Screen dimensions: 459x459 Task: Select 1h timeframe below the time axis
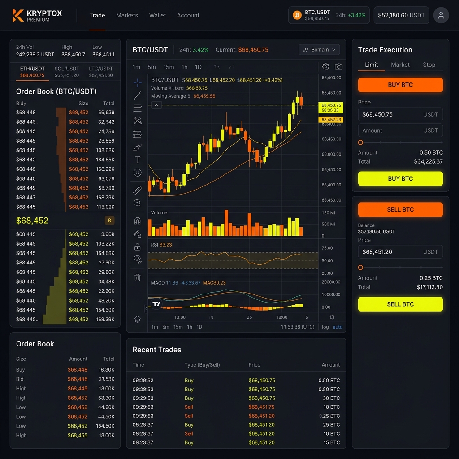(x=190, y=327)
